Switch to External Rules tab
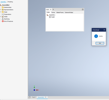Screen dimensions: 109x100 [x=69, y=13]
